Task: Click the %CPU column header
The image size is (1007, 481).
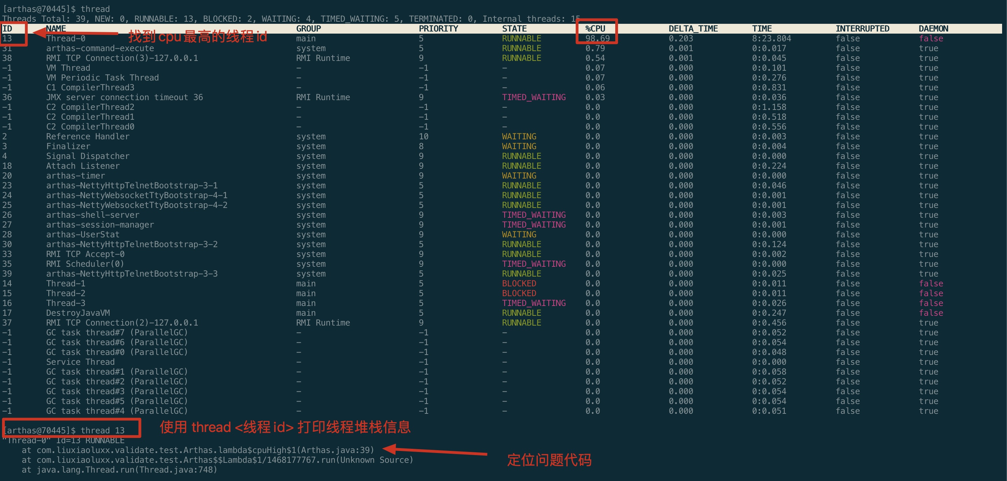Action: click(595, 28)
